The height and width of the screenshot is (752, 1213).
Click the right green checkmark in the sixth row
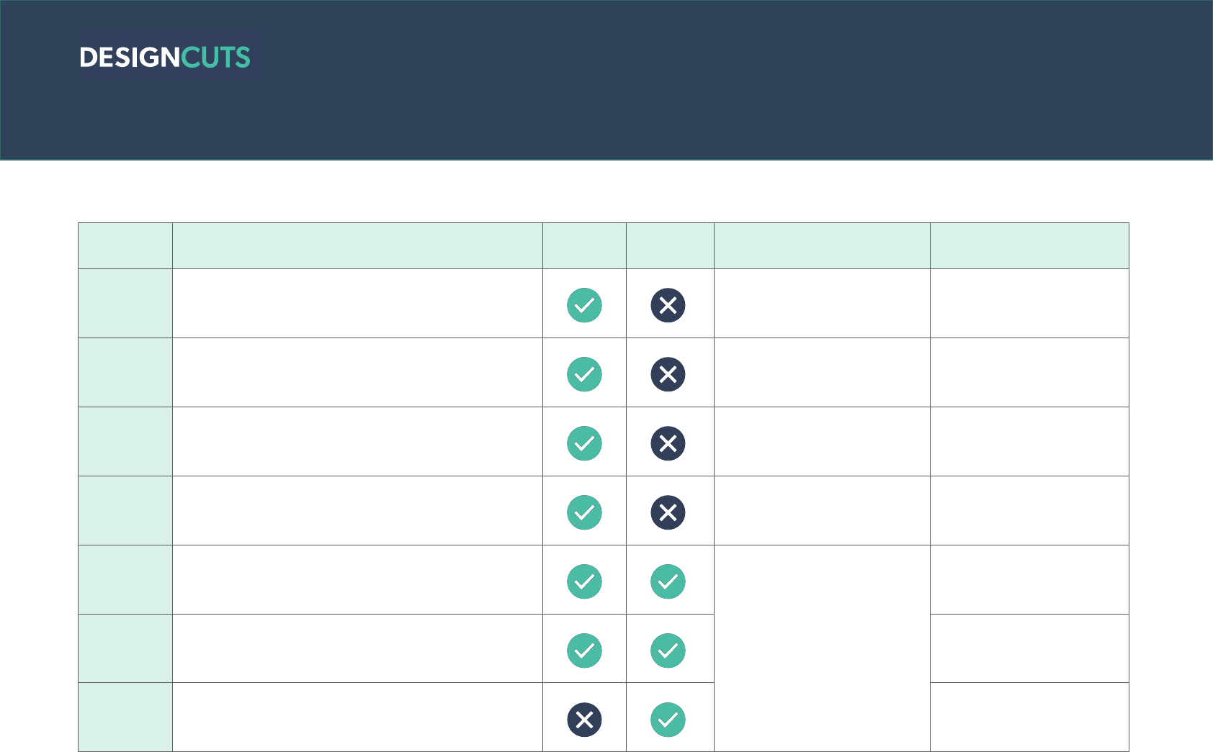668,651
